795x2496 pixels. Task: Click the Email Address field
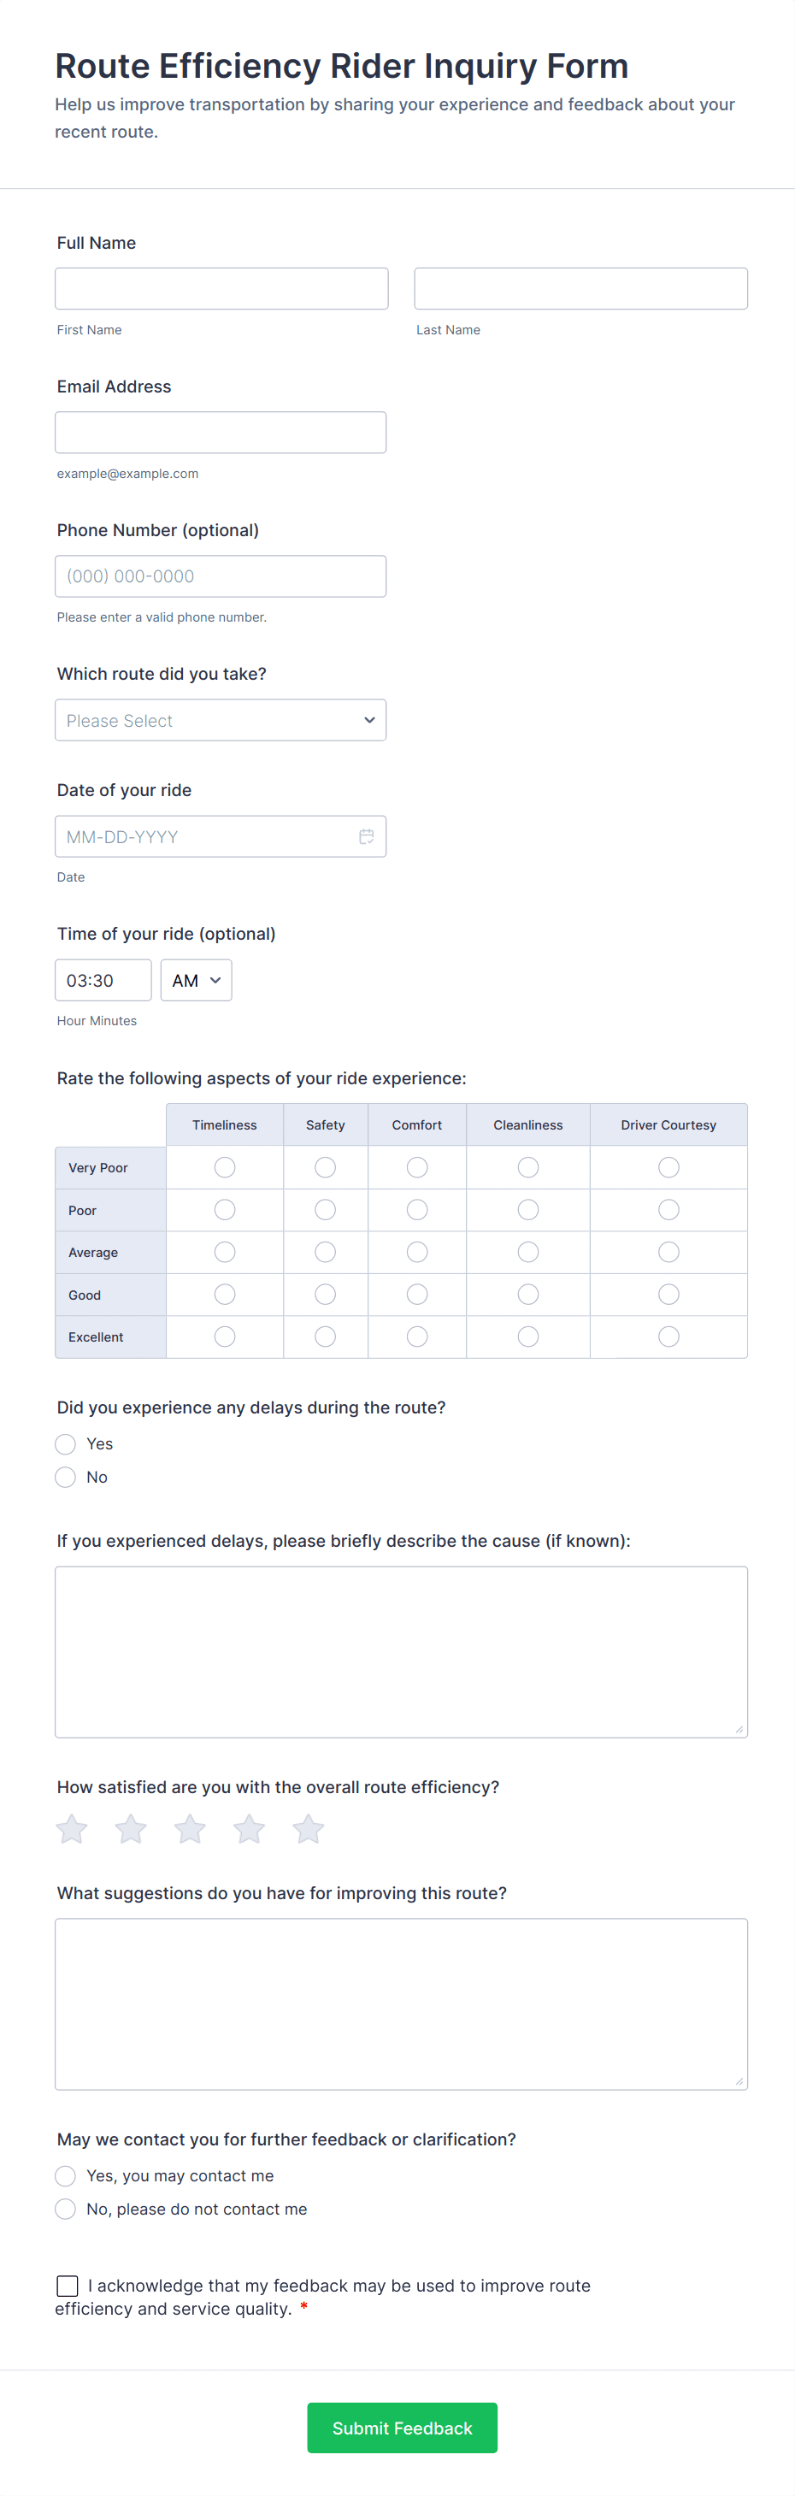pos(221,432)
